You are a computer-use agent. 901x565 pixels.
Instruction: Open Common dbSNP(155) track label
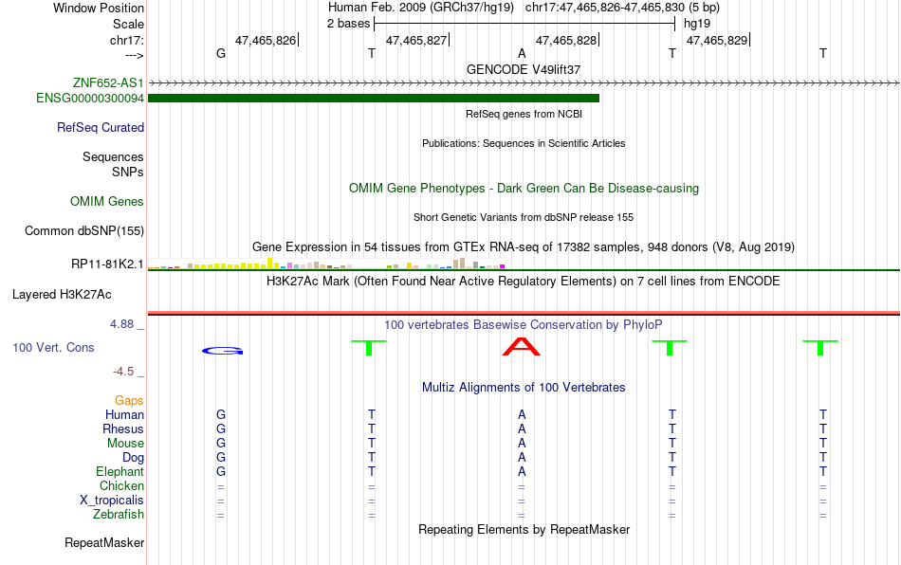click(84, 230)
